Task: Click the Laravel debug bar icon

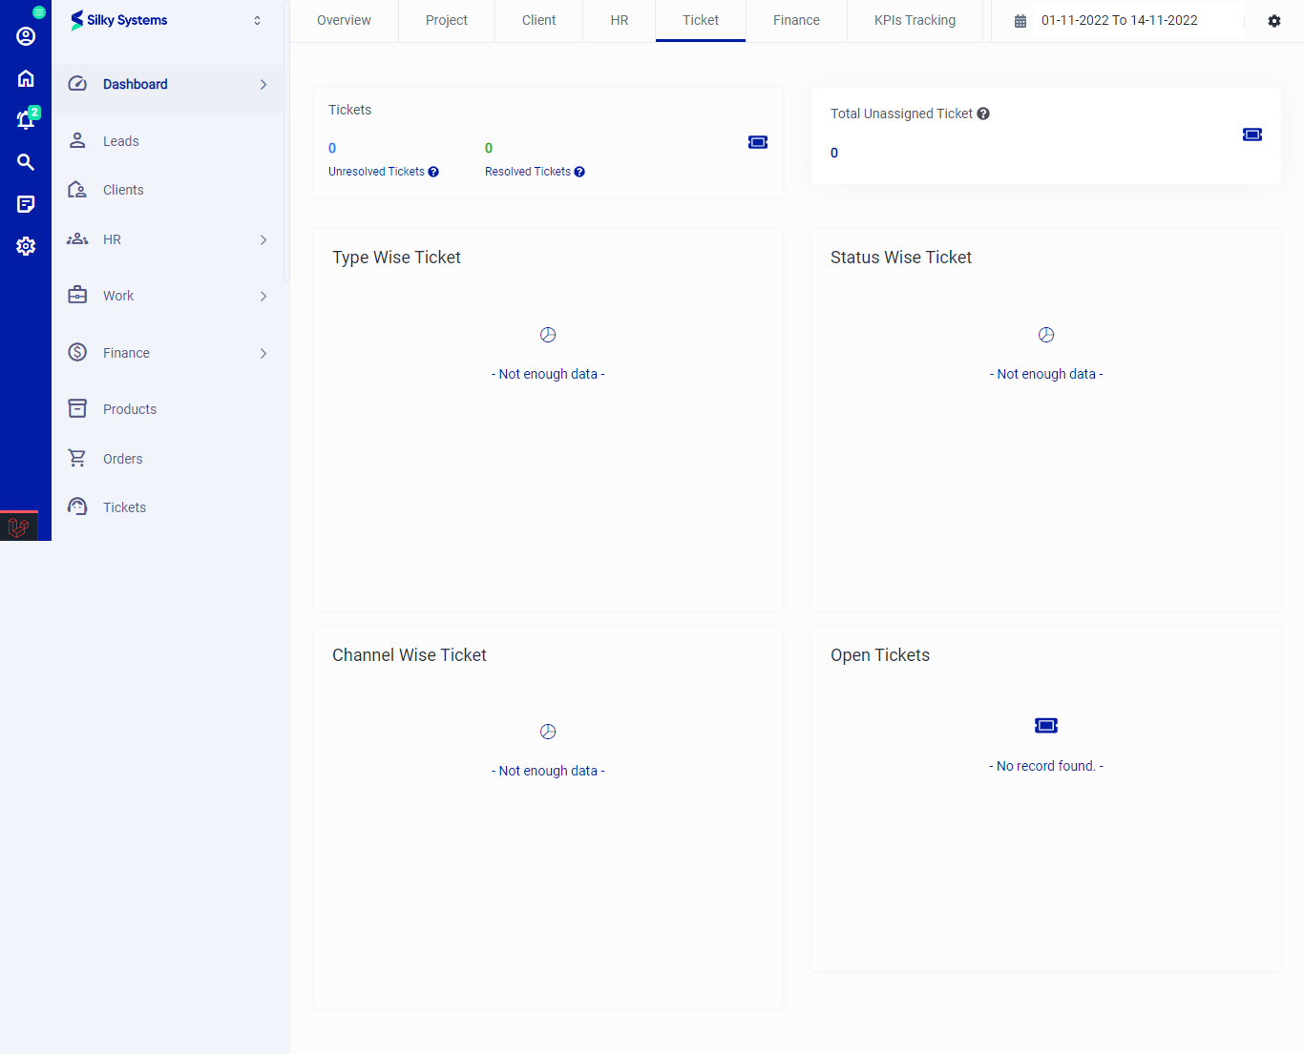Action: 18,527
